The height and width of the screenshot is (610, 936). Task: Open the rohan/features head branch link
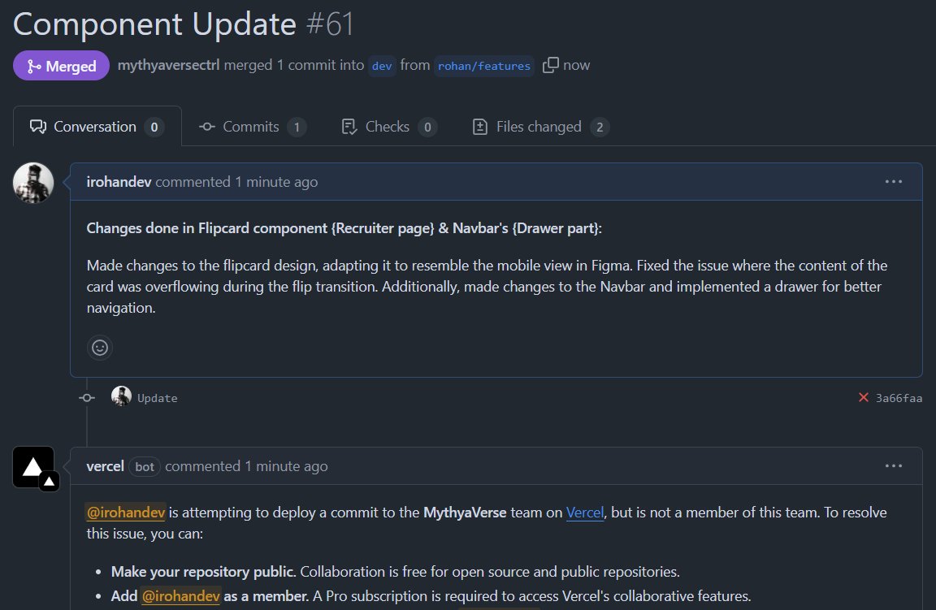click(484, 66)
